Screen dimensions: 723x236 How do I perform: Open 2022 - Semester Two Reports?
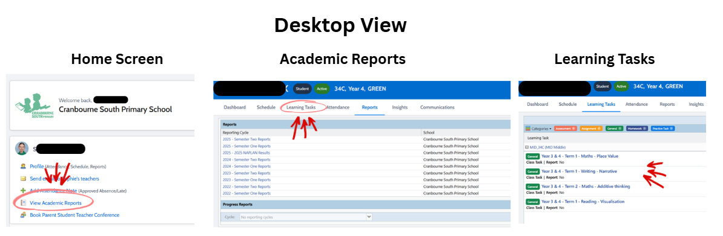tap(246, 187)
